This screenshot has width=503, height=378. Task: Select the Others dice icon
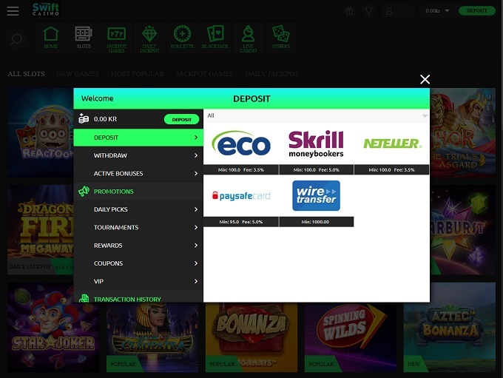[x=280, y=36]
